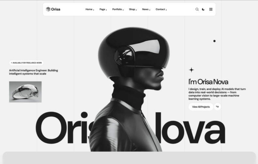Click the View All Projects button
The image size is (258, 164).
[x=201, y=107]
